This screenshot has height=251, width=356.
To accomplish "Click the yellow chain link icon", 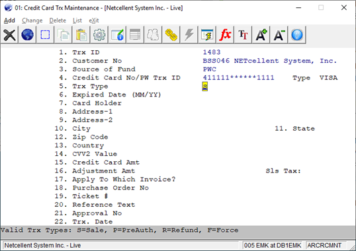I will click(x=171, y=35).
